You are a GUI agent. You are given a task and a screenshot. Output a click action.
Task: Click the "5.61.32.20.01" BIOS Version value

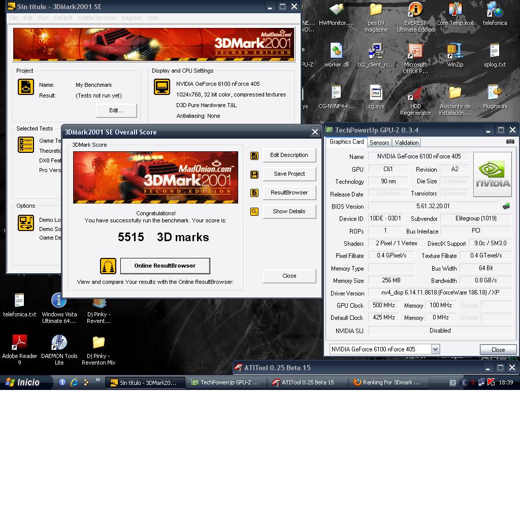tap(433, 206)
